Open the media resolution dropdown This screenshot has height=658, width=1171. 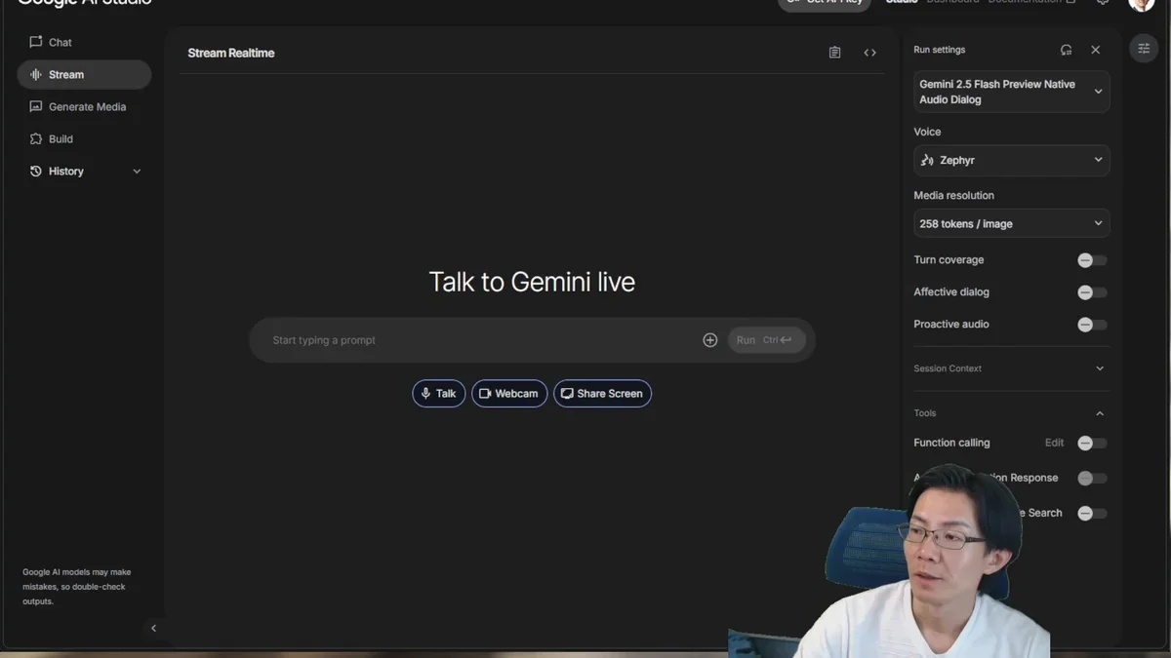1011,223
